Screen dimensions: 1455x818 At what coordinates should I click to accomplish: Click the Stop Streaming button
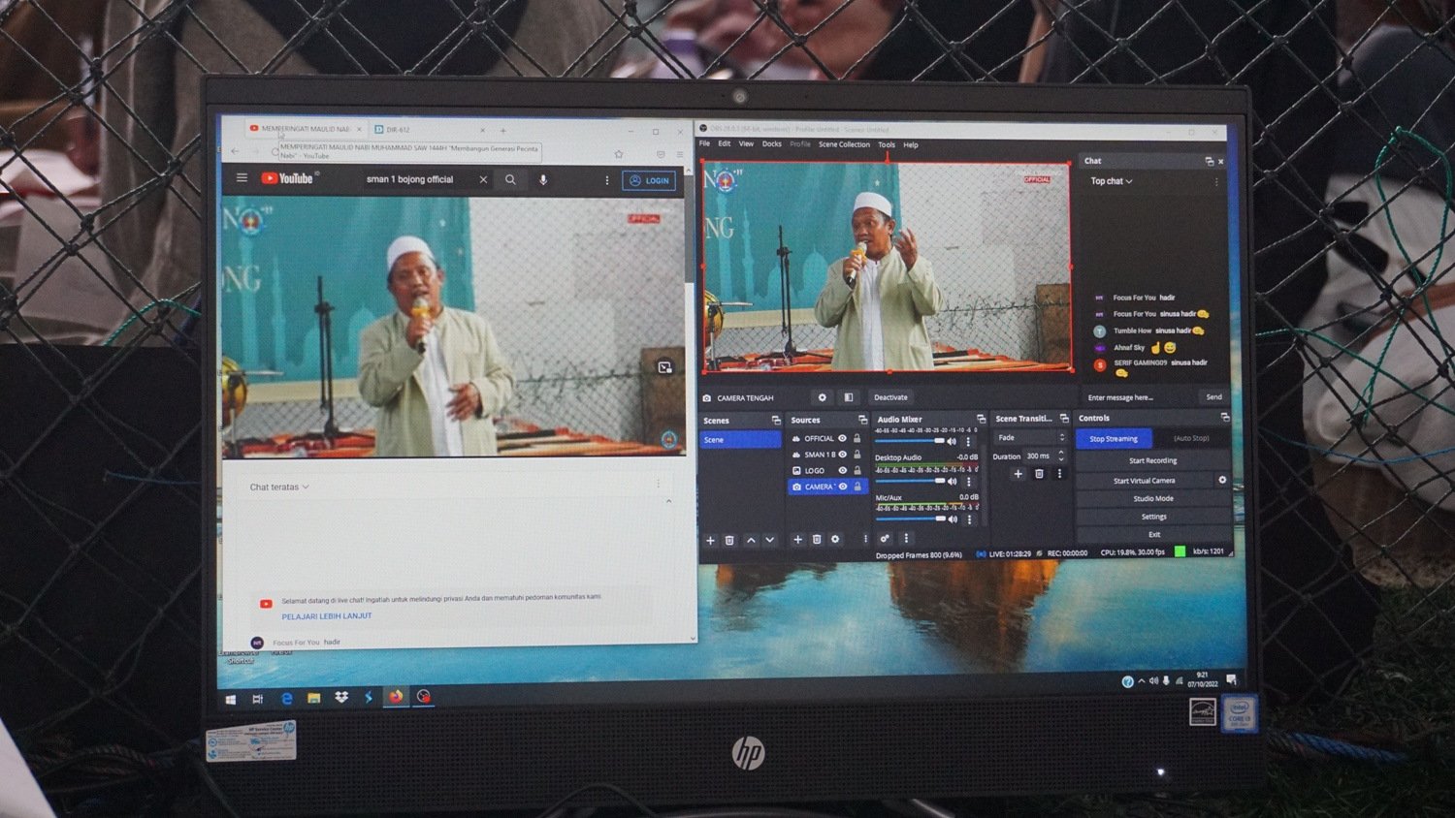(x=1114, y=439)
